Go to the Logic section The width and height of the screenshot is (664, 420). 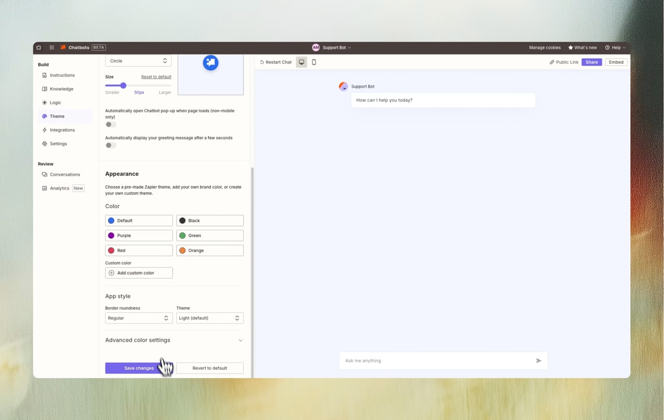click(56, 102)
